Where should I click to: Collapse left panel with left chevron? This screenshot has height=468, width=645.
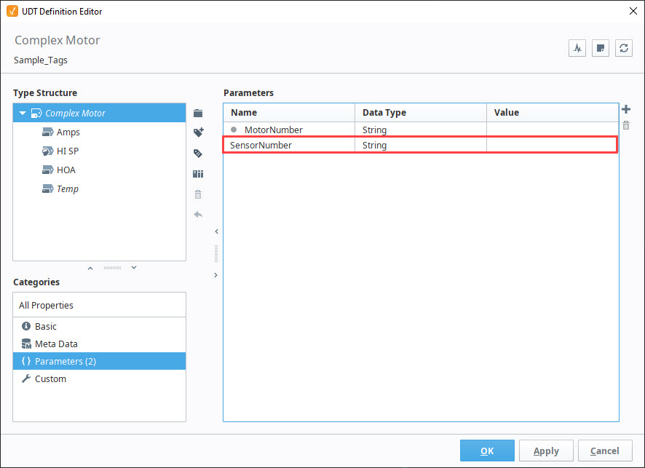(x=216, y=231)
